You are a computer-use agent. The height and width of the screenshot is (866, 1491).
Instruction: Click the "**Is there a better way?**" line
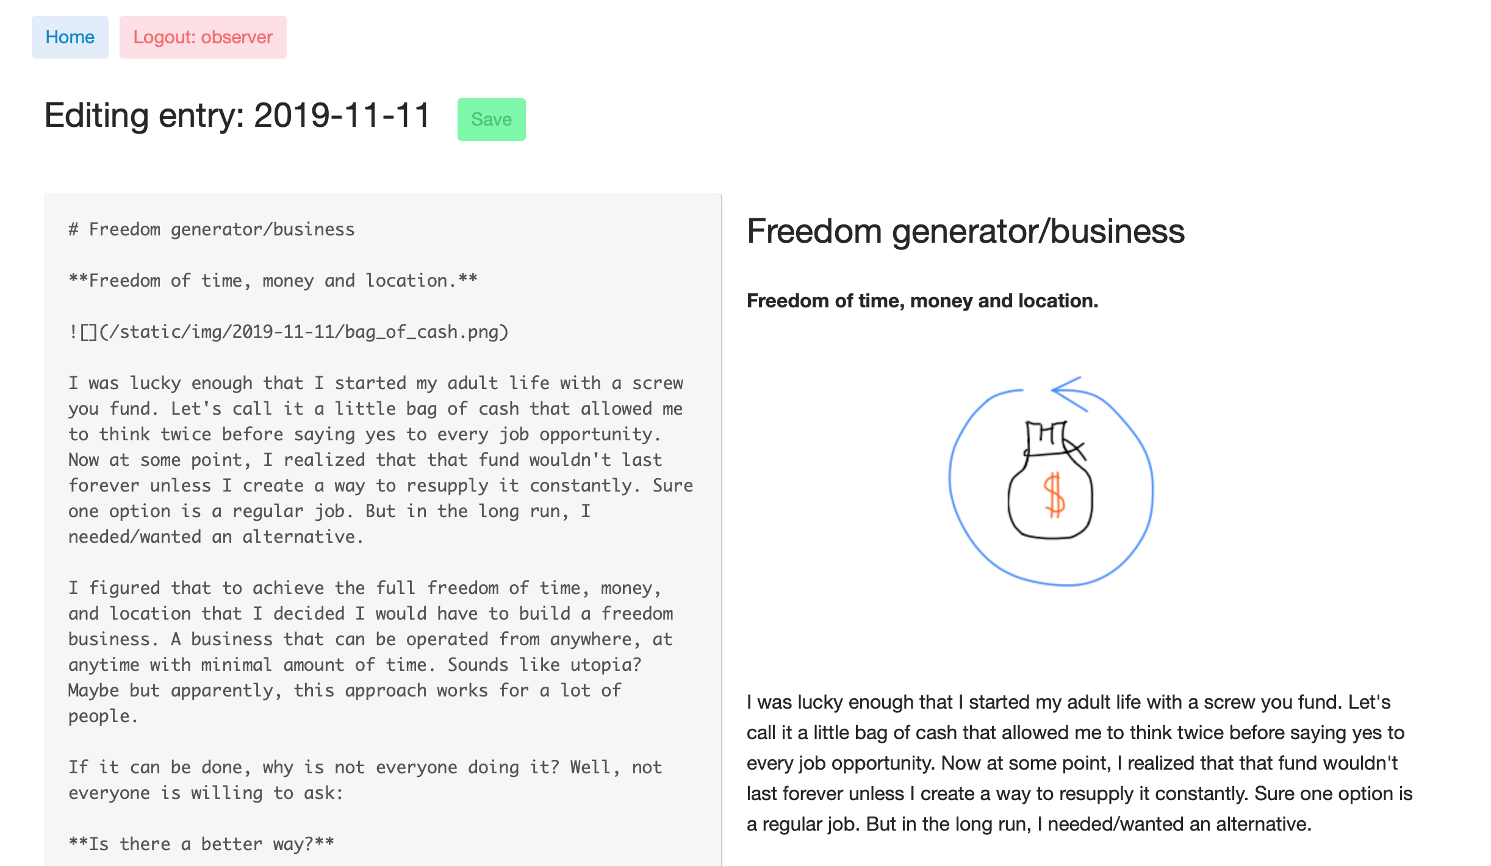[201, 845]
